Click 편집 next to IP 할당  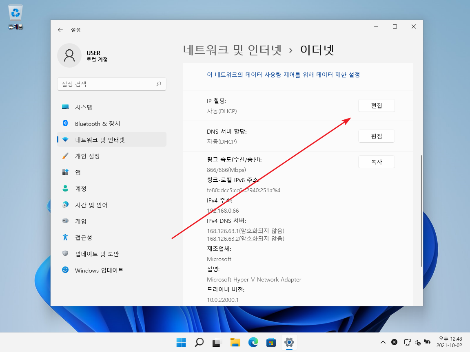point(376,105)
